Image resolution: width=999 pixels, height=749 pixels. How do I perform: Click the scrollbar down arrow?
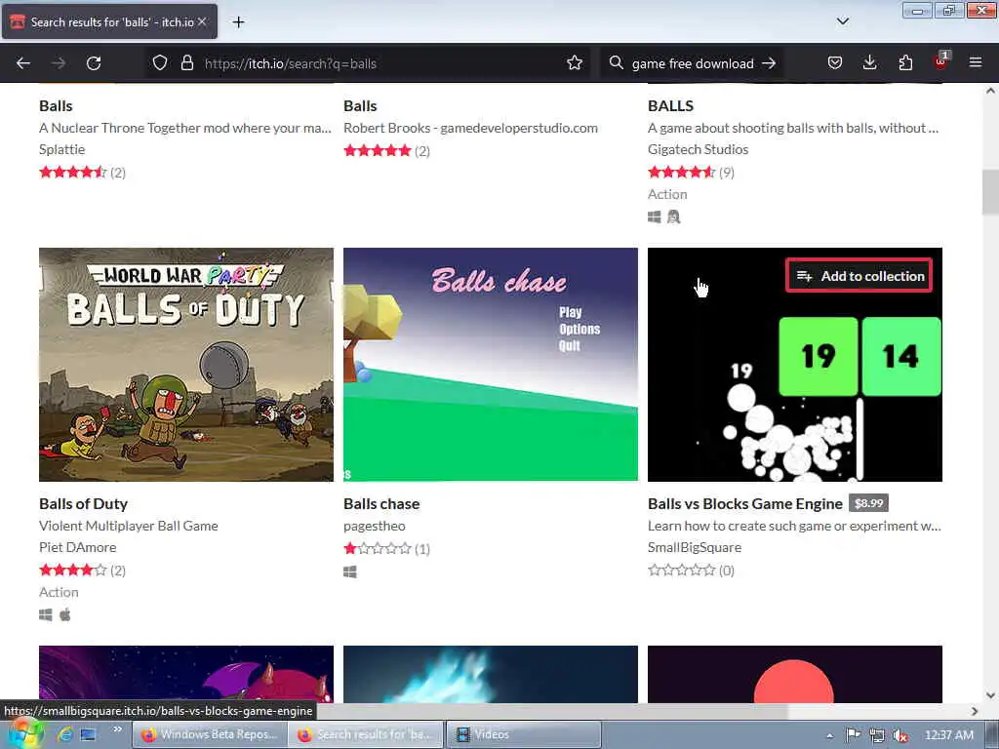990,694
